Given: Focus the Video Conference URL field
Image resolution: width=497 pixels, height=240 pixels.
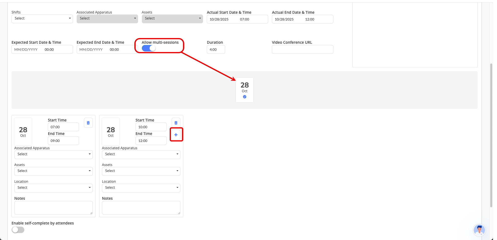Looking at the screenshot, I should point(303,49).
